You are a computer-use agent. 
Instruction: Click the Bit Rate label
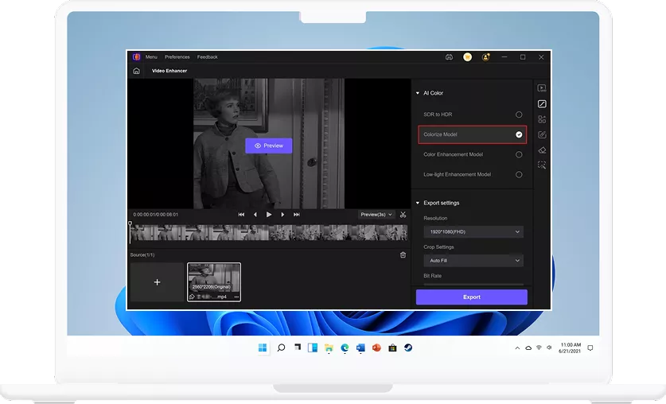[x=432, y=276]
